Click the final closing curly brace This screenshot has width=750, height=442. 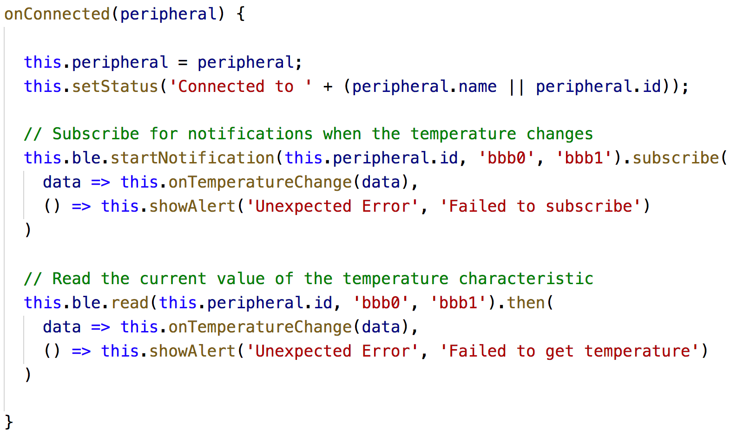pos(9,422)
